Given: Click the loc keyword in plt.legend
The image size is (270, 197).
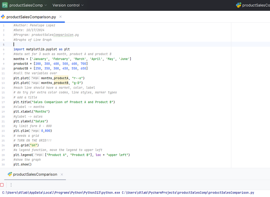Looking at the screenshot, I should click(98, 155).
